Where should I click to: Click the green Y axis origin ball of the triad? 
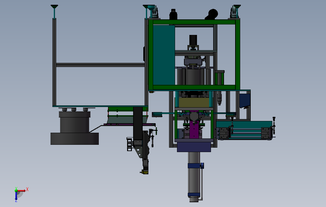pos(16,190)
